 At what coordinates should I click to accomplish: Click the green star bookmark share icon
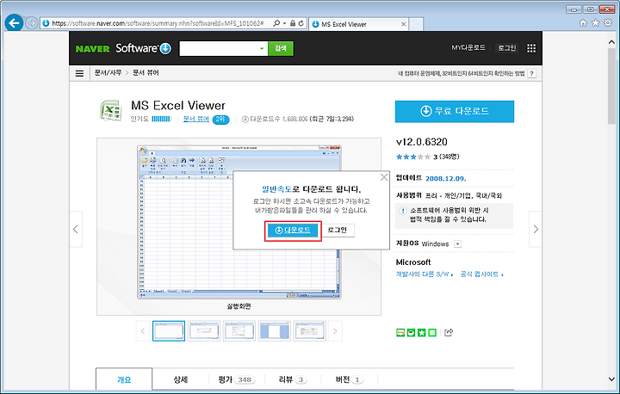point(422,333)
